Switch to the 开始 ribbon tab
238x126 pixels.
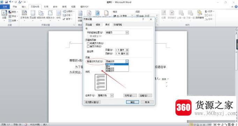pyautogui.click(x=15, y=7)
